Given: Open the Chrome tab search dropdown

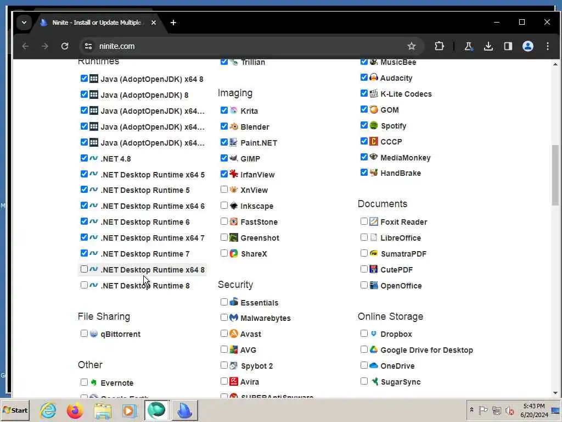Looking at the screenshot, I should click(24, 22).
